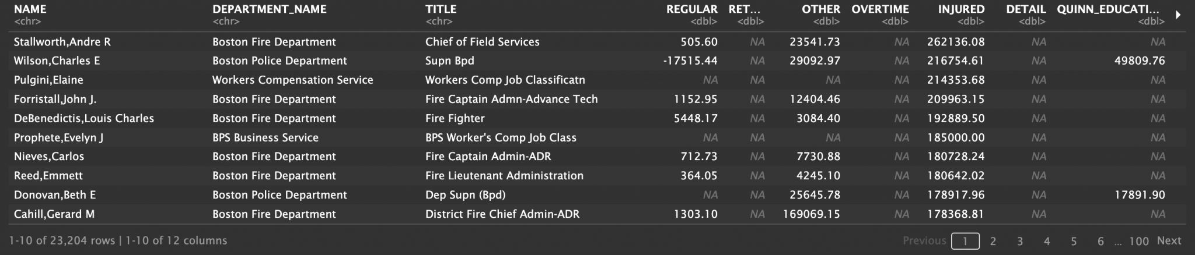Click the Previous page link

[x=924, y=240]
